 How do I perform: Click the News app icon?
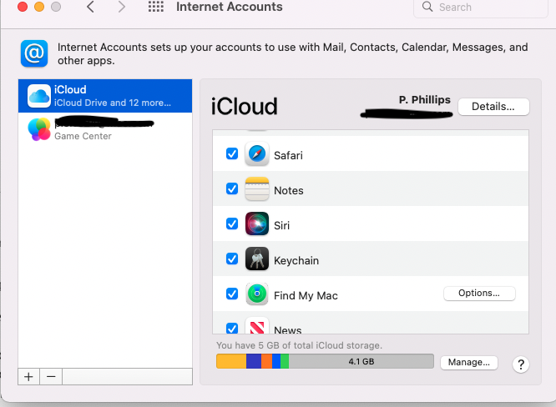click(257, 326)
